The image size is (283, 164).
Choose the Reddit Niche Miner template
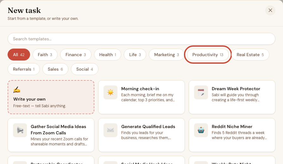(232, 135)
